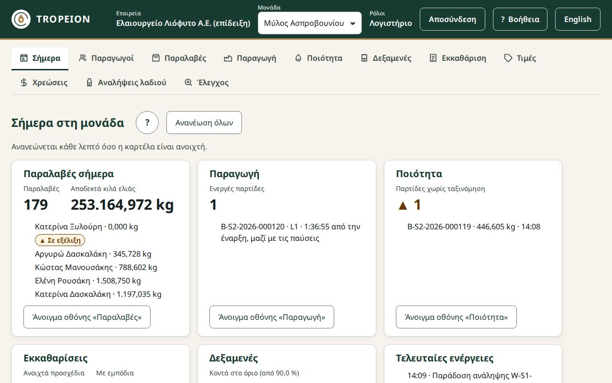Click the magnifier icon beside Έλεγχος
The height and width of the screenshot is (383, 612).
pos(188,82)
